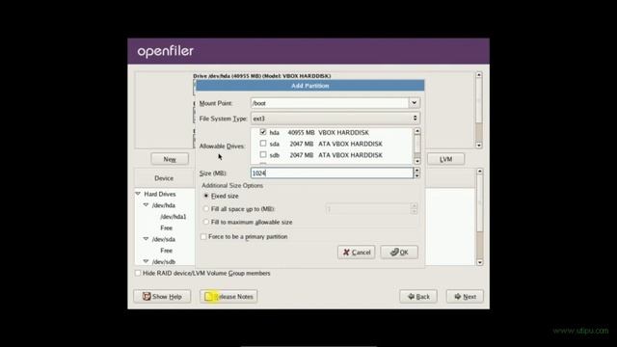The height and width of the screenshot is (347, 617).
Task: Click the Cancel X icon
Action: coord(346,253)
